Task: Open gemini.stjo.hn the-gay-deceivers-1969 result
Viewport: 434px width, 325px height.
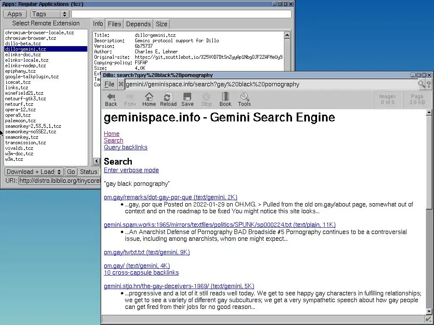Action: (179, 286)
